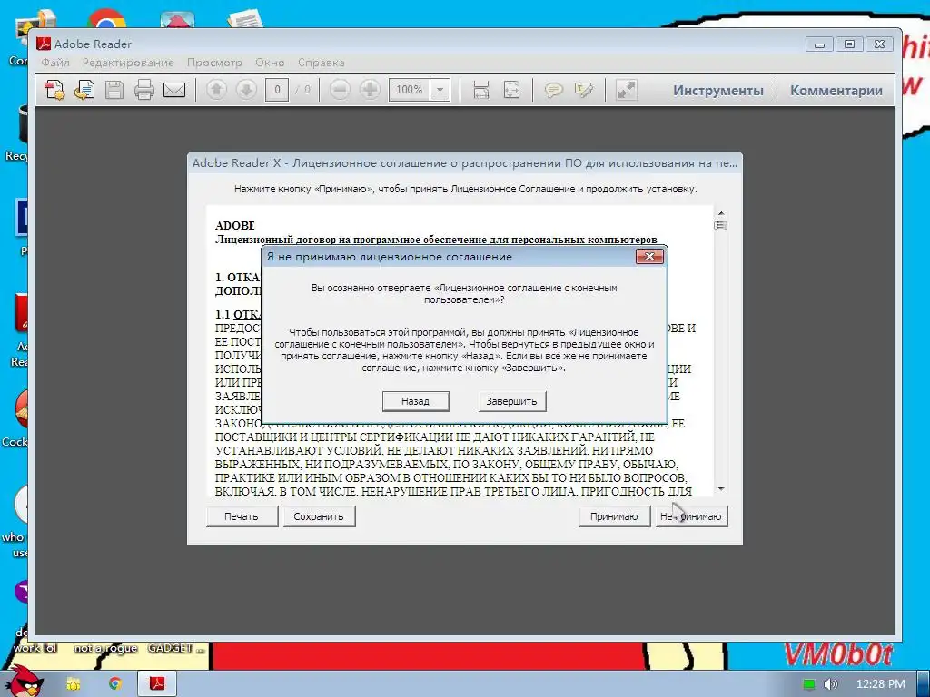The image size is (930, 697).
Task: Click the printer icon in toolbar
Action: pos(144,90)
